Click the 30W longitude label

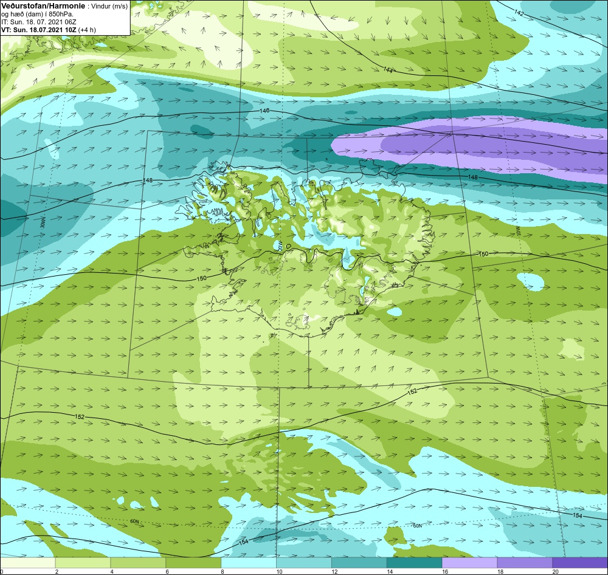tap(43, 223)
